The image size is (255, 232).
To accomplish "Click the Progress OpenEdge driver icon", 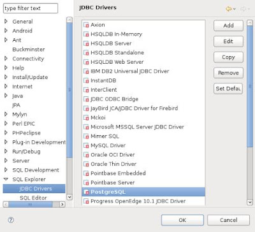I will (x=86, y=201).
